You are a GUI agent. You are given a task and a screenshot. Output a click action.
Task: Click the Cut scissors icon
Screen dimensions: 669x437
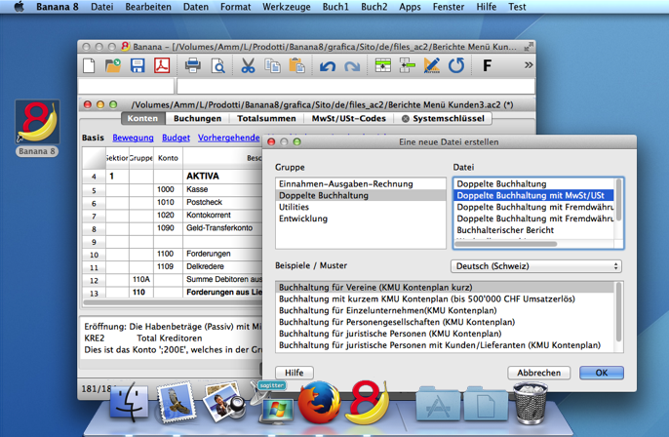click(248, 65)
